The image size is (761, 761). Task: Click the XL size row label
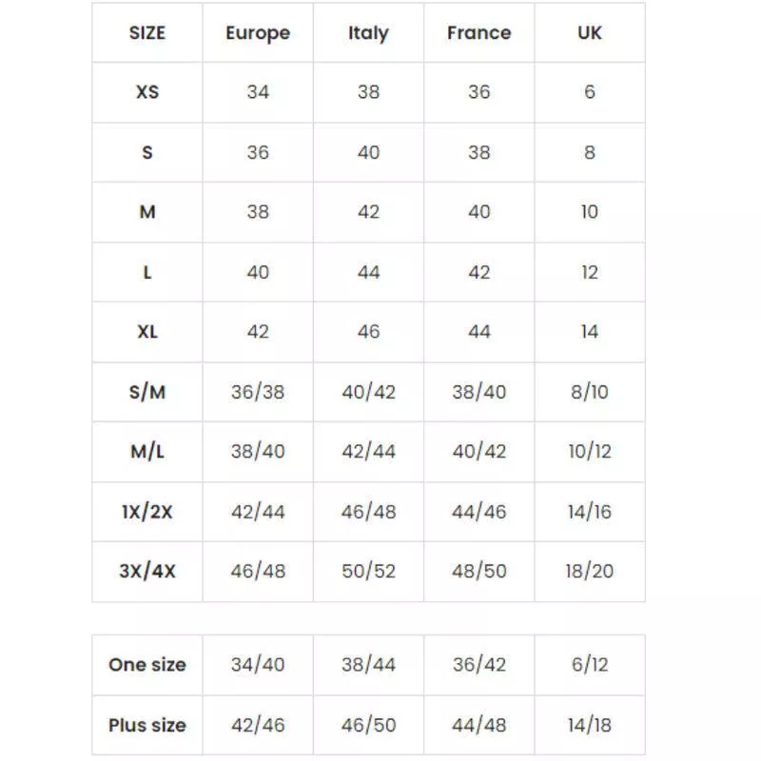pyautogui.click(x=147, y=332)
